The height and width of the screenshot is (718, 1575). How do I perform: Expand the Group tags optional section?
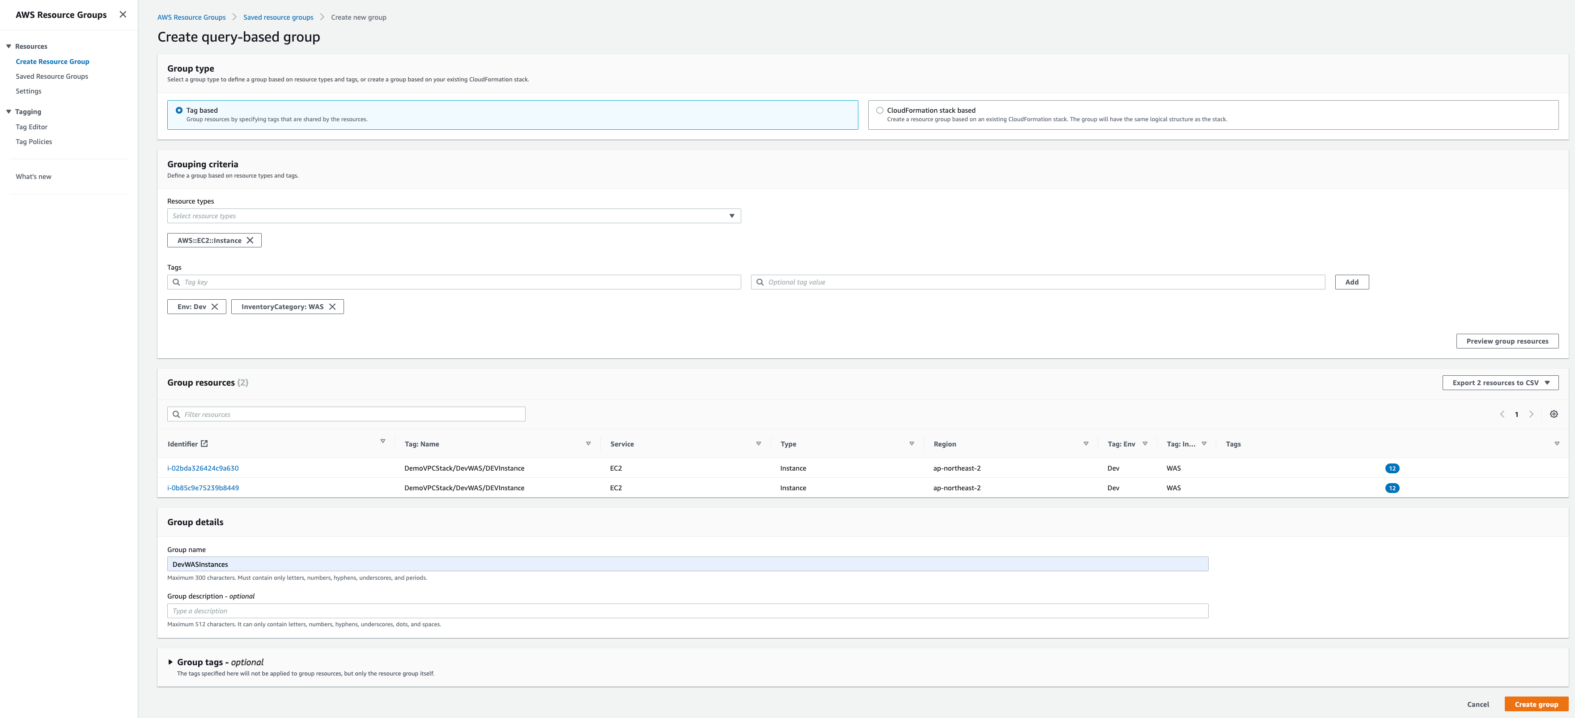tap(170, 662)
